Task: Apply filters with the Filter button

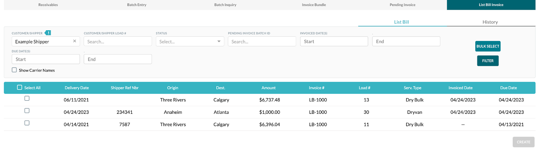Action: pos(488,61)
